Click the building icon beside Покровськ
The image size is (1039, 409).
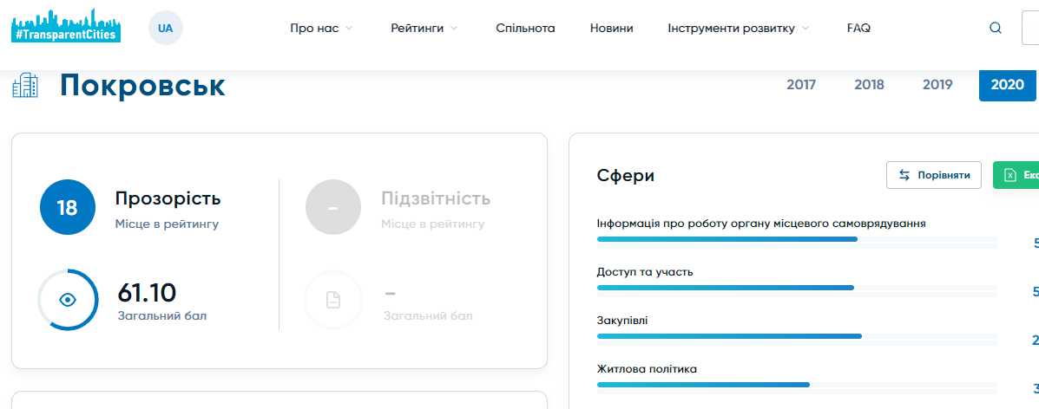[x=26, y=86]
